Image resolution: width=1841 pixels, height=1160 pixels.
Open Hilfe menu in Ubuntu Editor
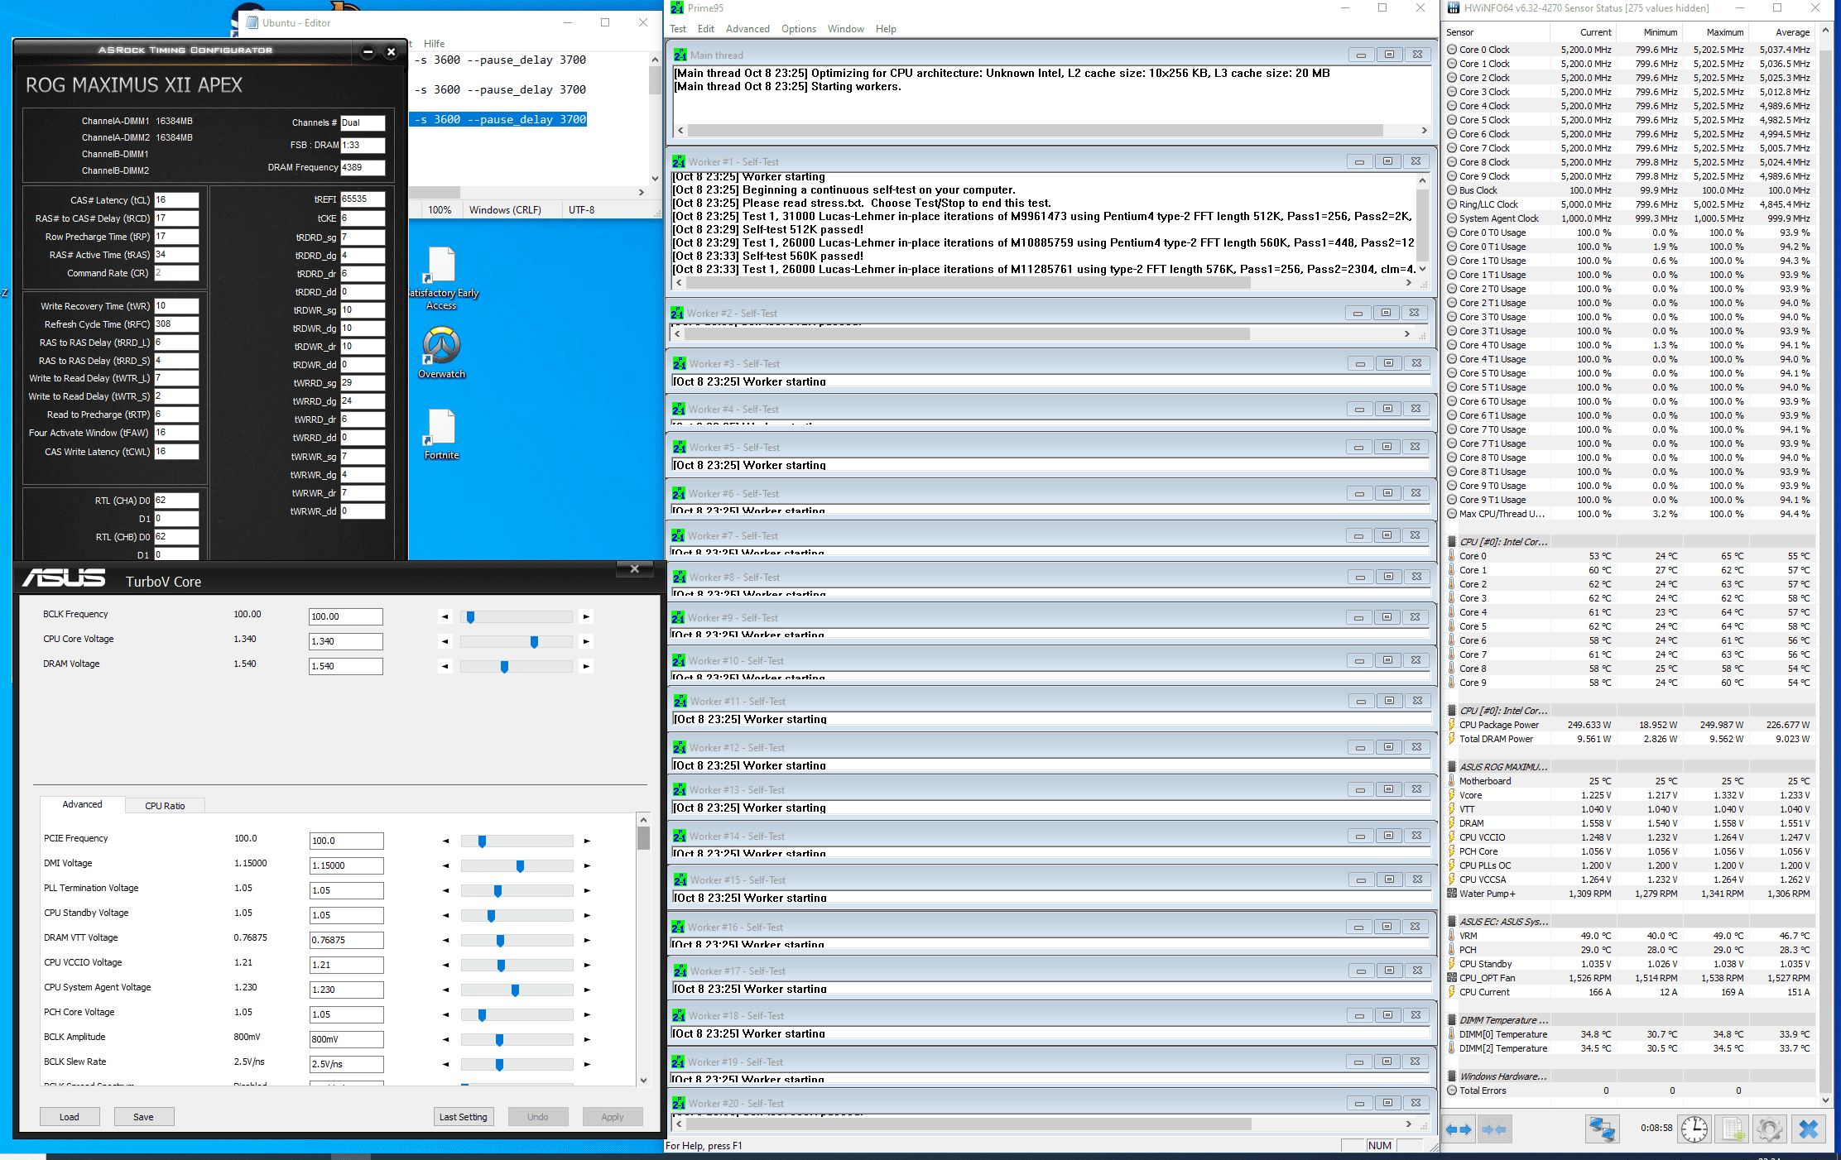coord(434,44)
